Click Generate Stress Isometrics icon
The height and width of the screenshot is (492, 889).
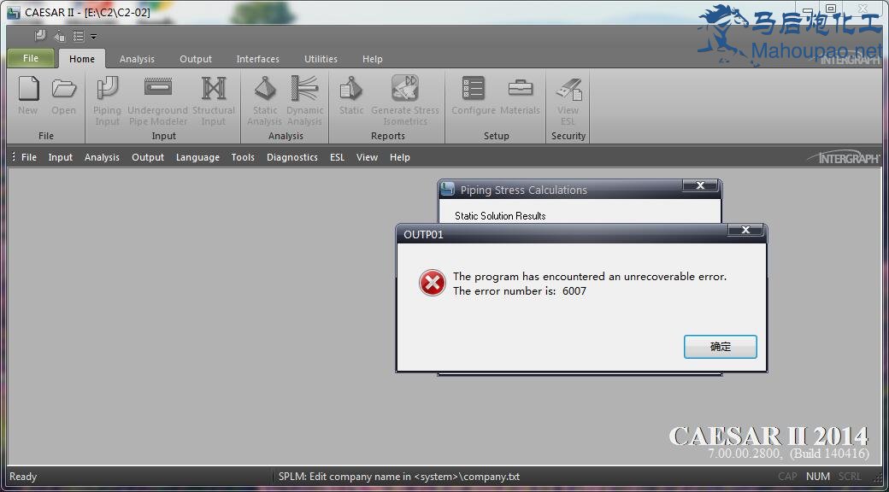(x=405, y=89)
